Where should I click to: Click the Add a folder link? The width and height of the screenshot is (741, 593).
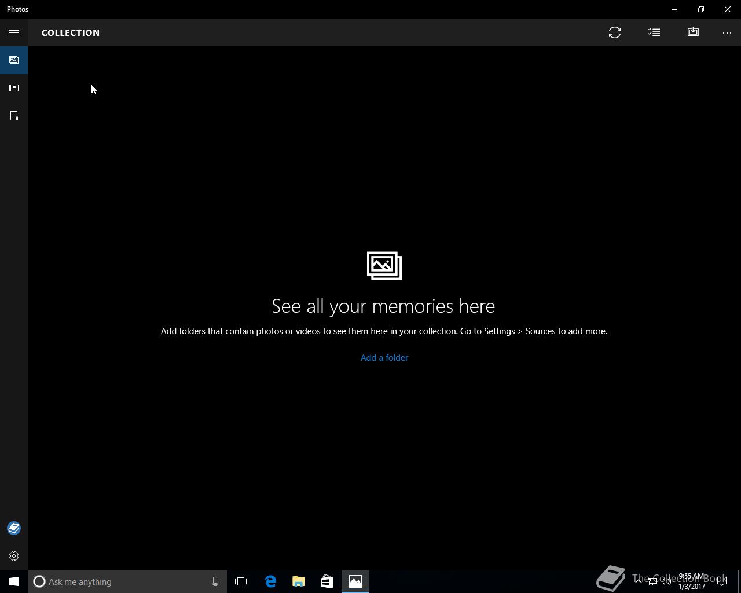click(384, 358)
